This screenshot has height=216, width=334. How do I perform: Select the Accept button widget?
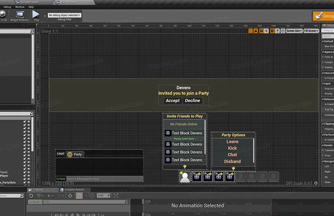pyautogui.click(x=172, y=101)
